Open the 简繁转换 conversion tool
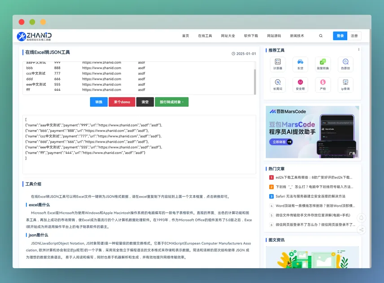 point(323,64)
